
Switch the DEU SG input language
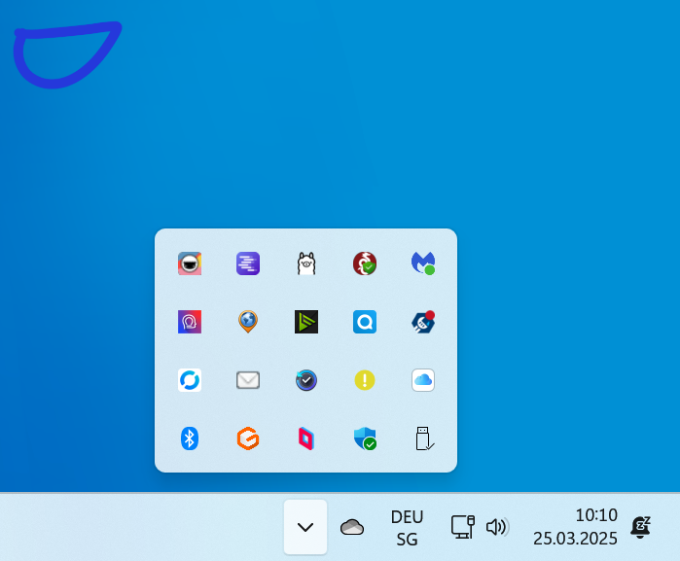407,528
